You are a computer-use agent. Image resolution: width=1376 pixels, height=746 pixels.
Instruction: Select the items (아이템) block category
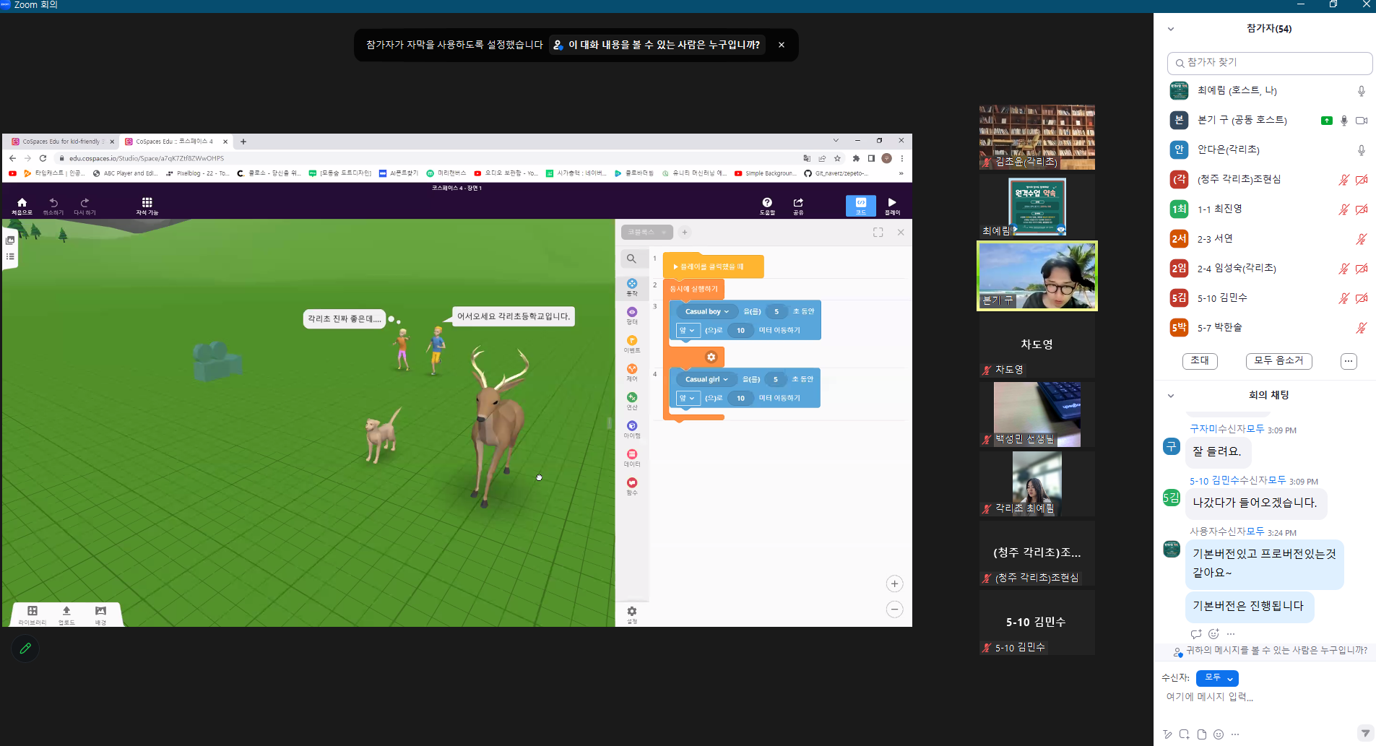point(632,429)
